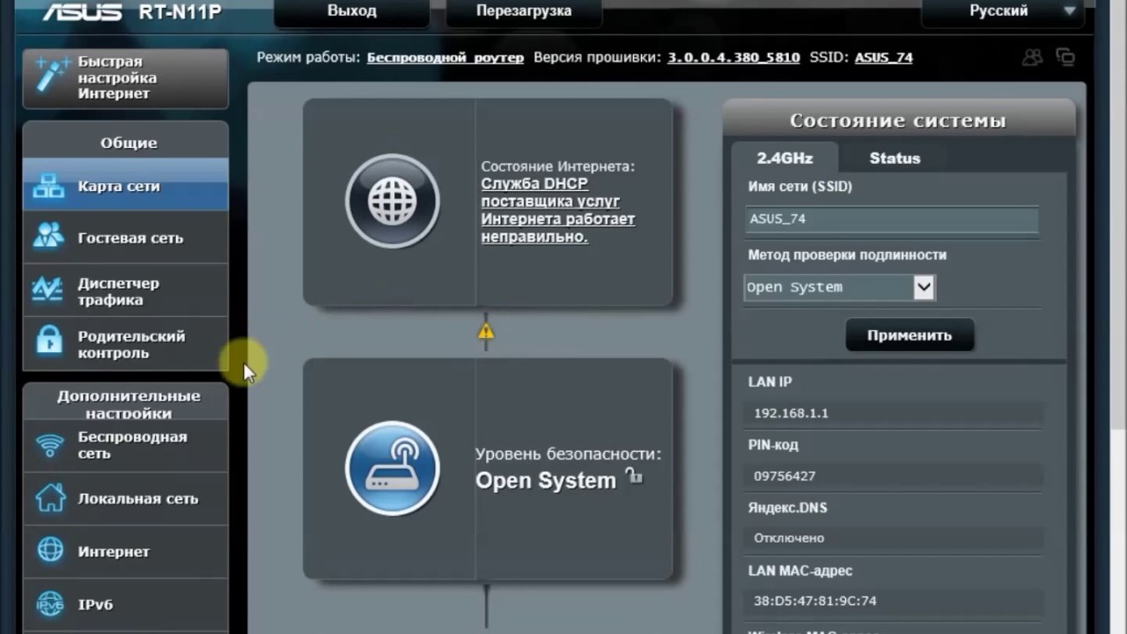The width and height of the screenshot is (1127, 634).
Task: Click the Локальная сеть house icon
Action: coord(50,498)
